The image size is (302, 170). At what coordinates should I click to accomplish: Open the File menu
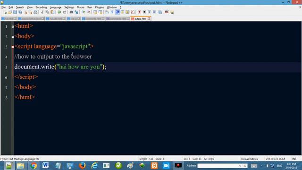pos(3,8)
